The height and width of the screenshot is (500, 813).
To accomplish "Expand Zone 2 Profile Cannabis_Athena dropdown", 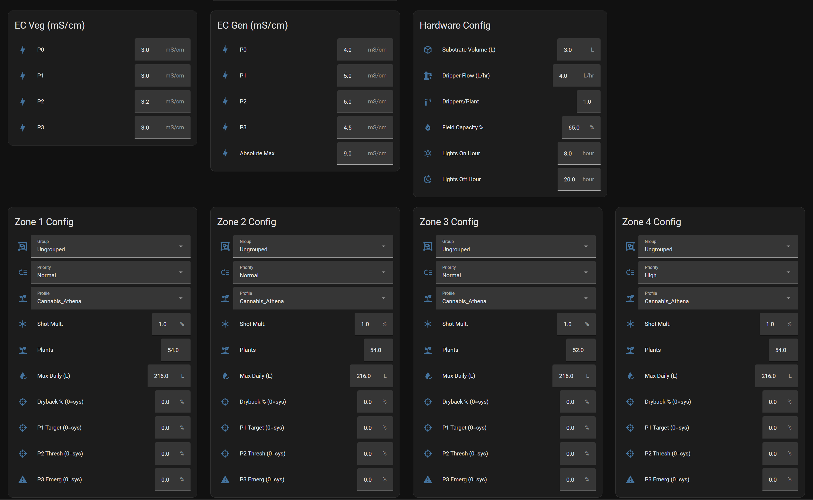I will point(313,298).
